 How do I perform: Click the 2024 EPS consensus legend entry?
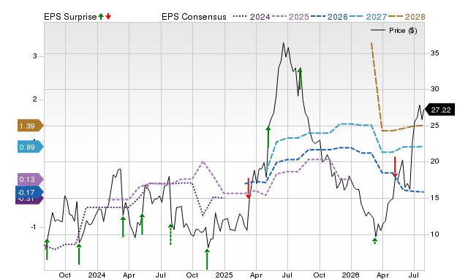(252, 17)
